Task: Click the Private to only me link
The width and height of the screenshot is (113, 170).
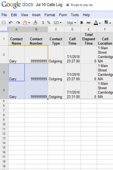Action: [x=82, y=5]
